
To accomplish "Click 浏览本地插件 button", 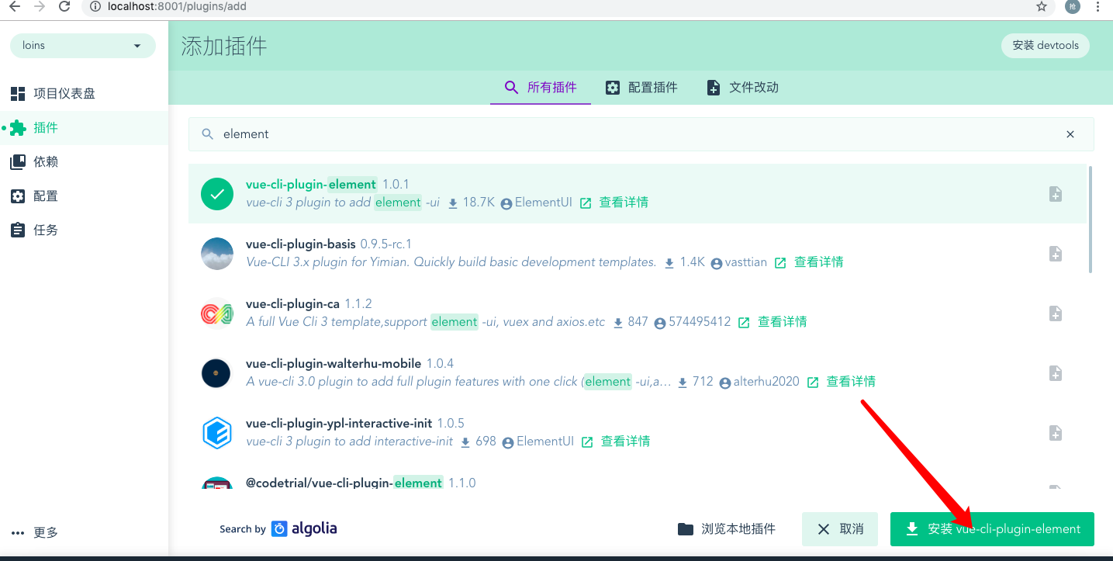I will point(726,529).
